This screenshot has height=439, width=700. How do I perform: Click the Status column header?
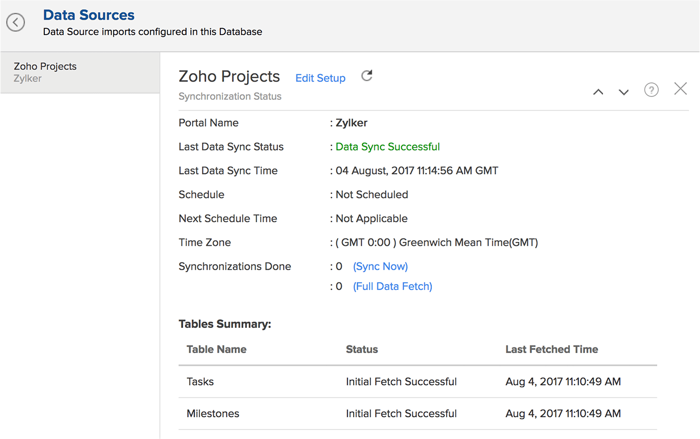(362, 349)
